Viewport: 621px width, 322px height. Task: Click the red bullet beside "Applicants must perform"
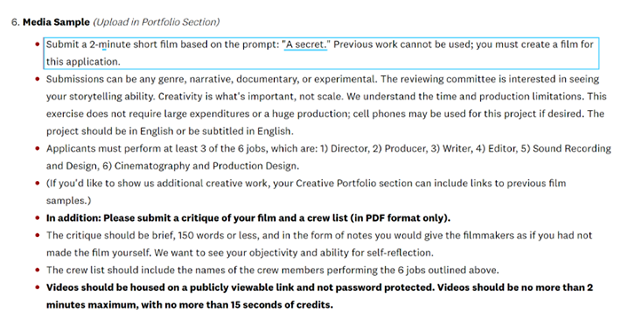pyautogui.click(x=37, y=148)
